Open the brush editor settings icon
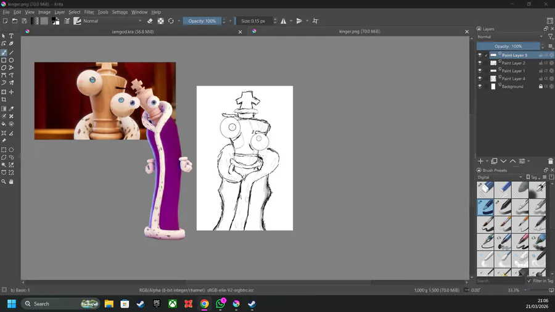The image size is (555, 312). pos(67,21)
